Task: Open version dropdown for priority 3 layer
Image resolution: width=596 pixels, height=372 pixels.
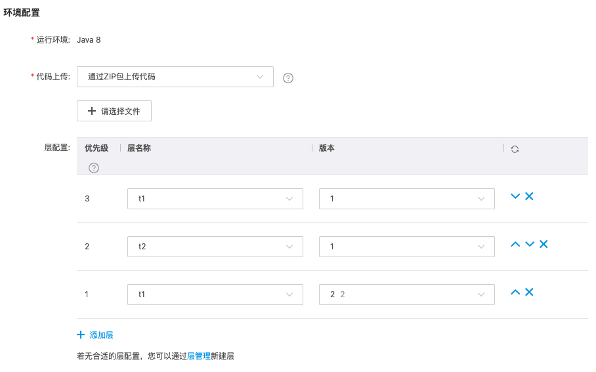Action: [406, 199]
